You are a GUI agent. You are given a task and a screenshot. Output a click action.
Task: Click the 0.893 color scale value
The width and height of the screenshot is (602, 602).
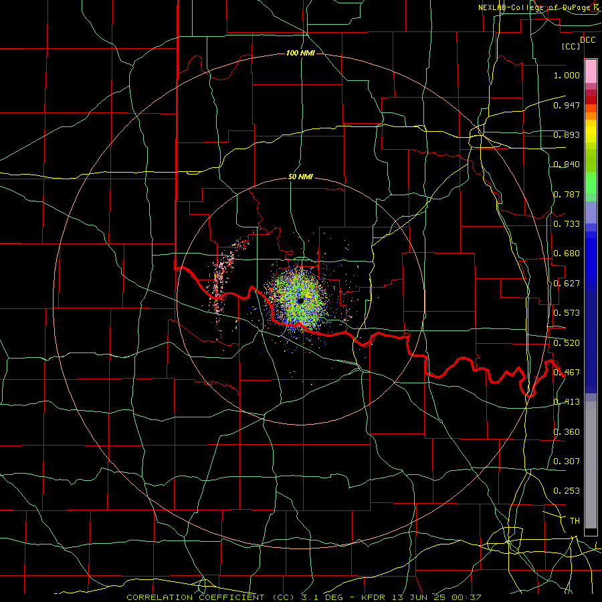pos(567,134)
